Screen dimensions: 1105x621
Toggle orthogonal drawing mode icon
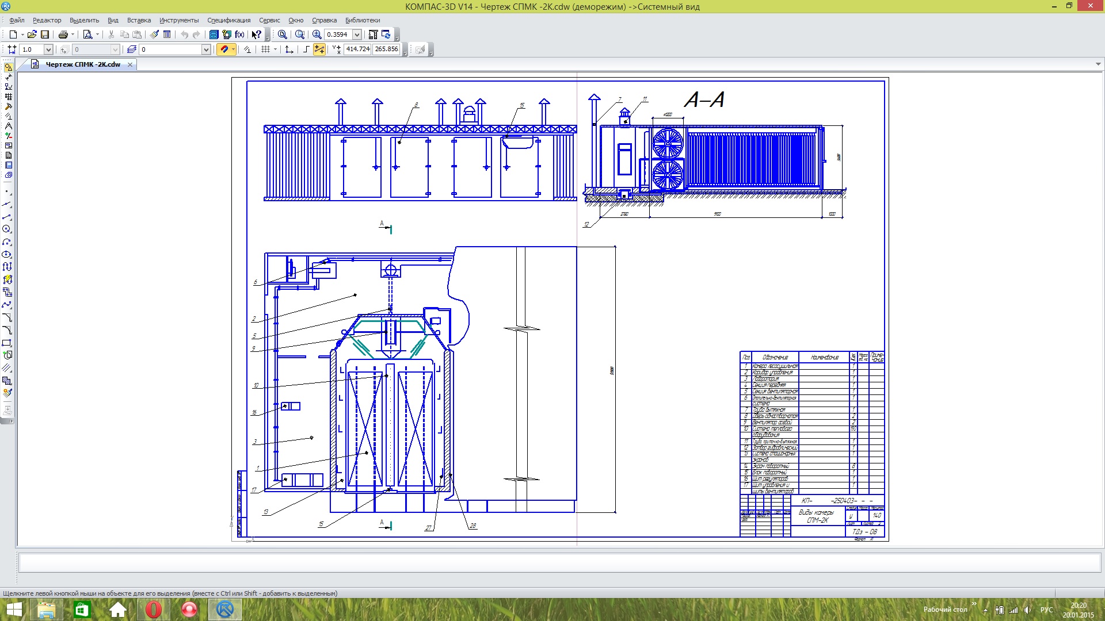coord(306,49)
